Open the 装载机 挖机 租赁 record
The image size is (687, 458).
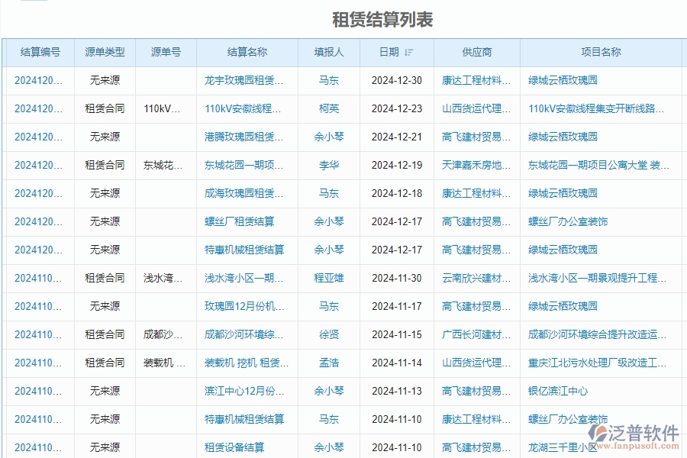click(x=246, y=363)
